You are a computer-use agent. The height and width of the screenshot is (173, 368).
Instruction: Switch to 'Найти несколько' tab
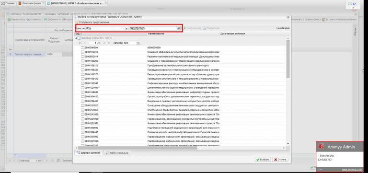click(117, 153)
